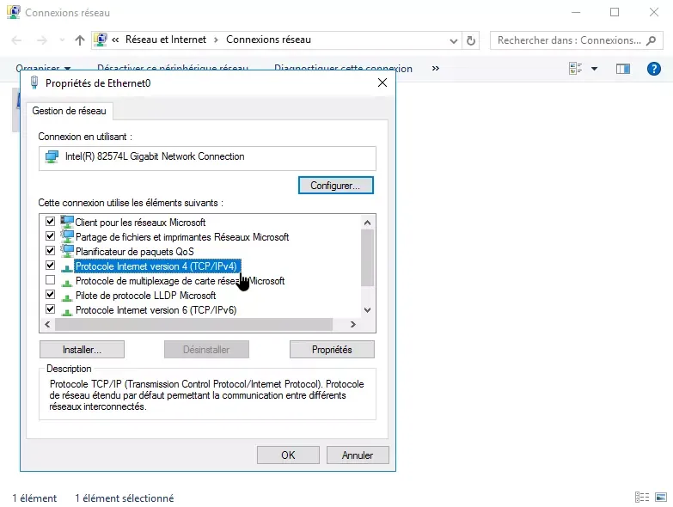
Task: Click the large icons view in status bar
Action: [x=663, y=498]
